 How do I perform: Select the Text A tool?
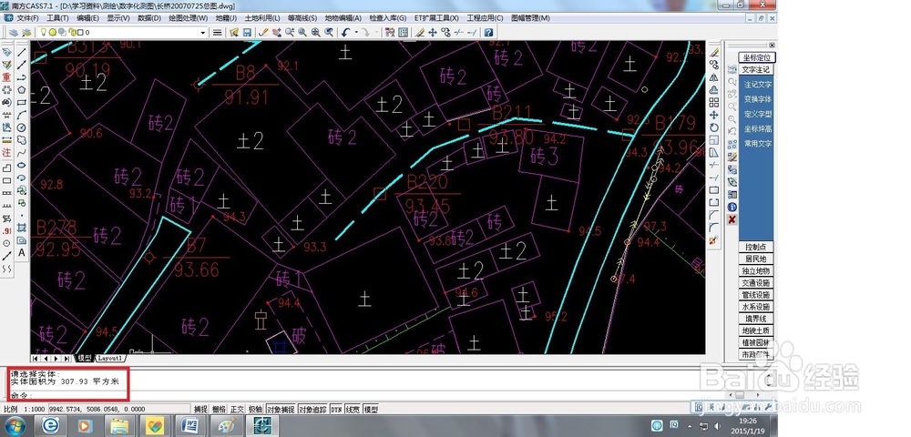pos(22,252)
